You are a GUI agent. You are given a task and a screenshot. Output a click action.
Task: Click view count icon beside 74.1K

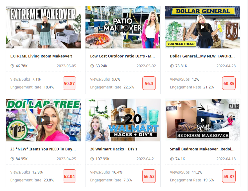click(172, 159)
